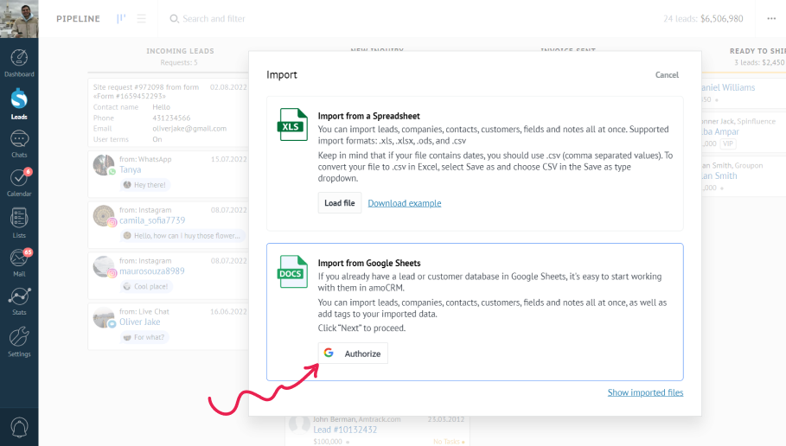Click maurosouza8989 avatar thumbnail

[x=104, y=266]
